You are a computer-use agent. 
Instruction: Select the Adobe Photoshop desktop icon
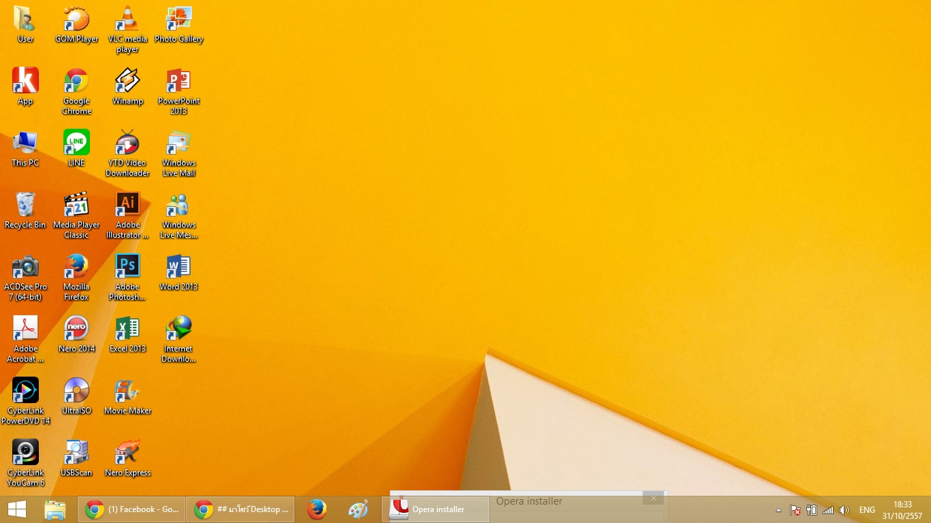click(x=127, y=278)
